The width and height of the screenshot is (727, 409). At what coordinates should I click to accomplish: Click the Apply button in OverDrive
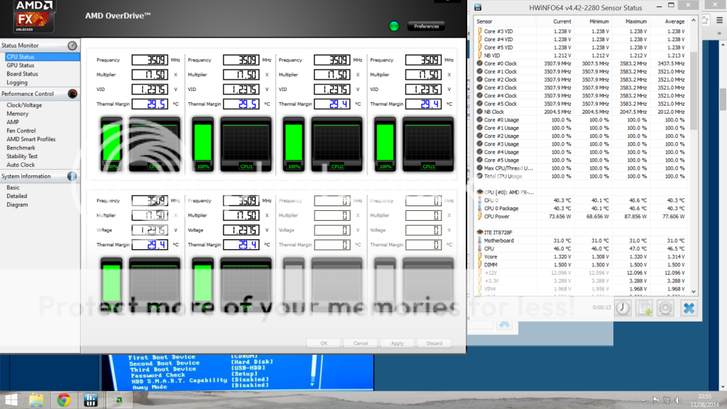(x=398, y=343)
